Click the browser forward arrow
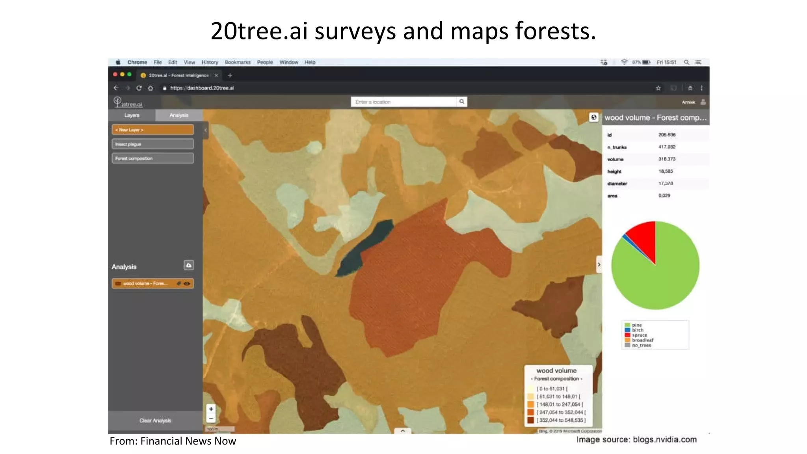 (x=127, y=88)
